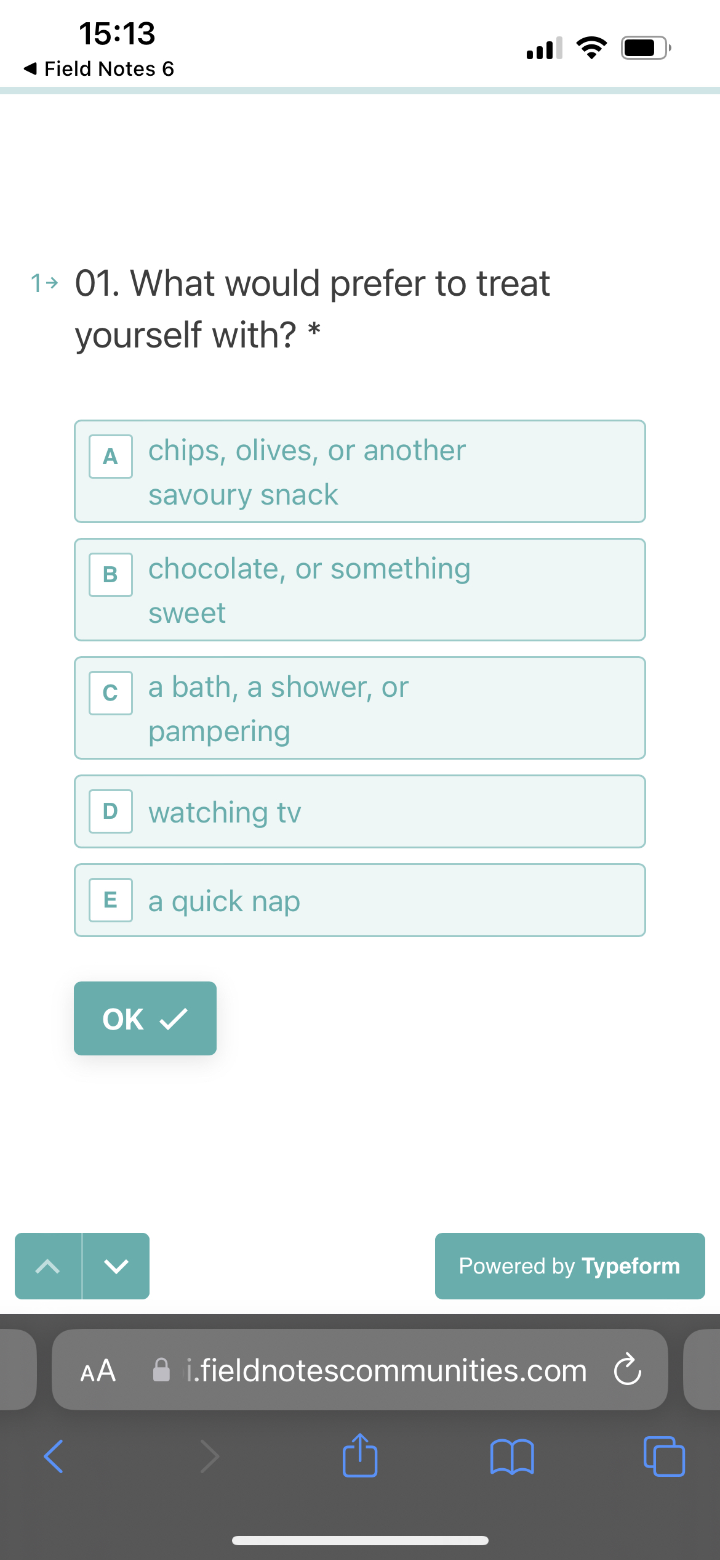Choose option D, watching tv

(x=359, y=811)
